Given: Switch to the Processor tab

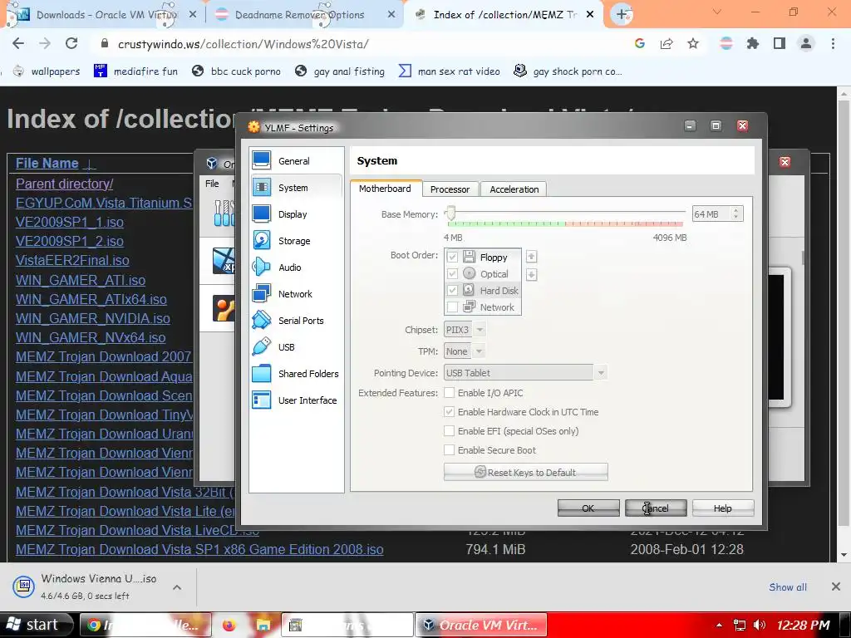Looking at the screenshot, I should (450, 189).
